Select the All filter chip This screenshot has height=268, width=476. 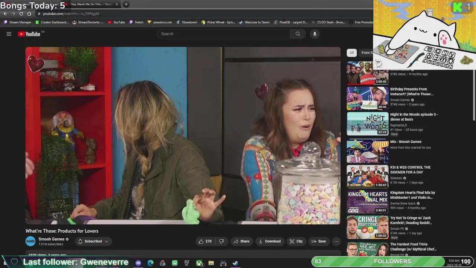(x=351, y=52)
